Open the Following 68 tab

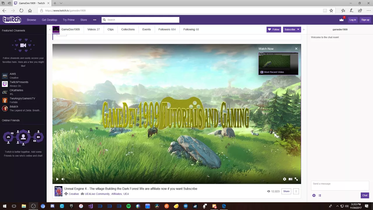(x=191, y=29)
